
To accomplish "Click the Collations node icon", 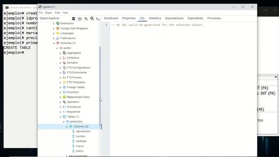I will coord(64,58).
